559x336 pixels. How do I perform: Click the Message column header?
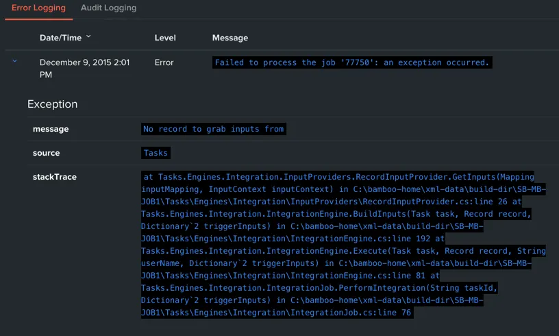tap(230, 38)
